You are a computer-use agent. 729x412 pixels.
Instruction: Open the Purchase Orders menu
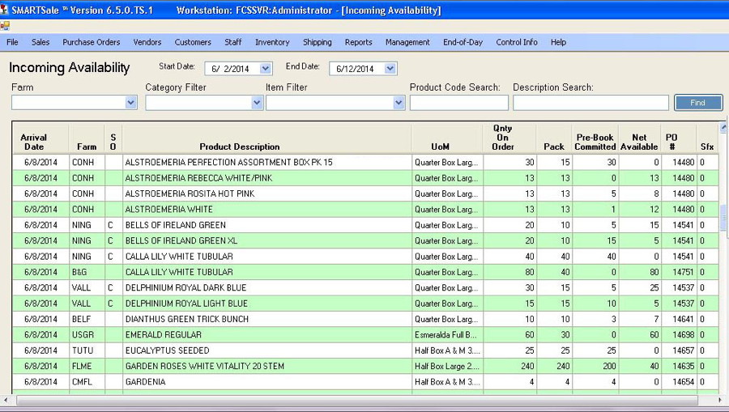point(91,42)
